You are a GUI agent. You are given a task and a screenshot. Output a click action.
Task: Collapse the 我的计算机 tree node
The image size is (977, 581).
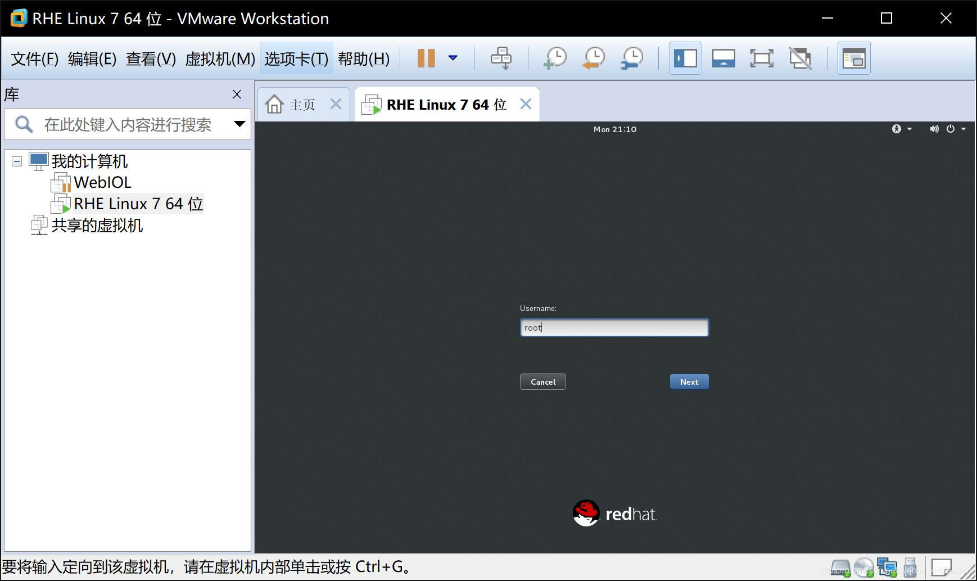17,162
